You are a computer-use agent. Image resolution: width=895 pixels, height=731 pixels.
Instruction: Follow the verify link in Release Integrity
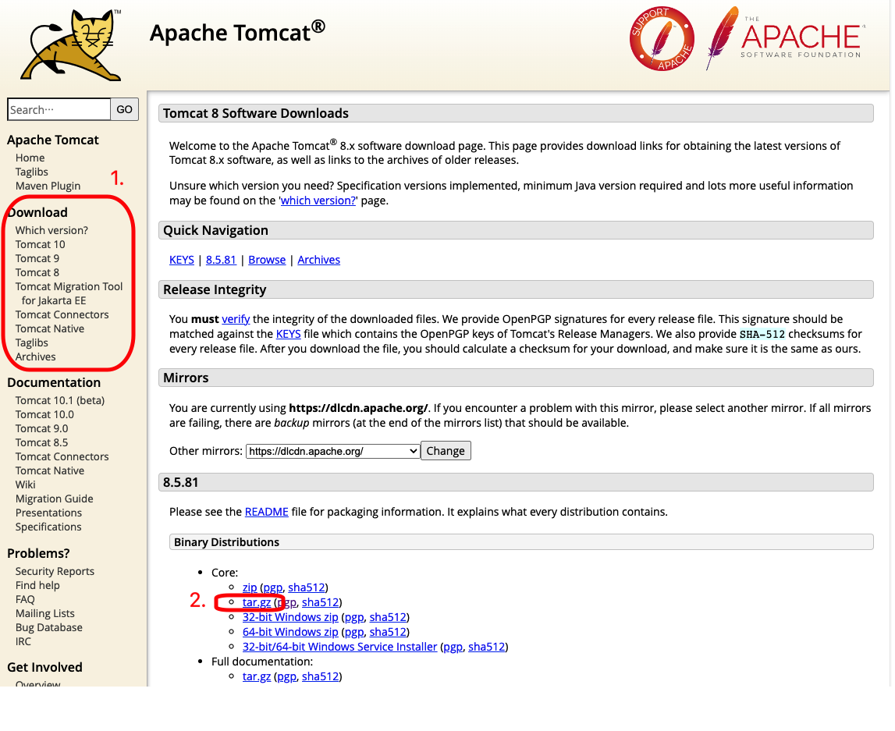point(236,319)
